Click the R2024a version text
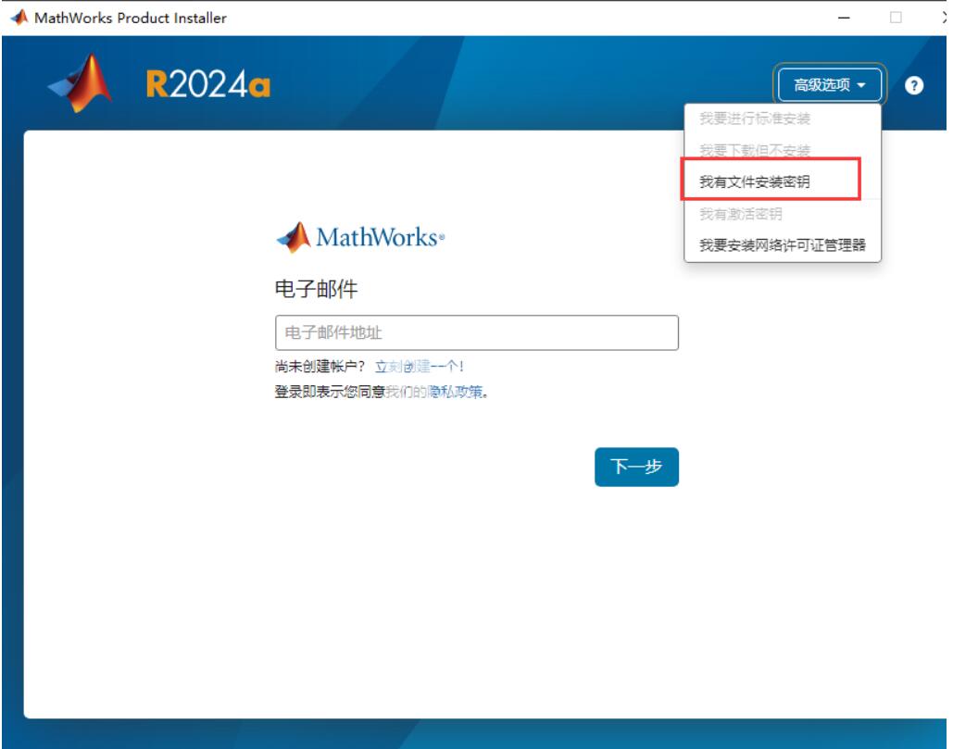953x749 pixels. [x=207, y=84]
